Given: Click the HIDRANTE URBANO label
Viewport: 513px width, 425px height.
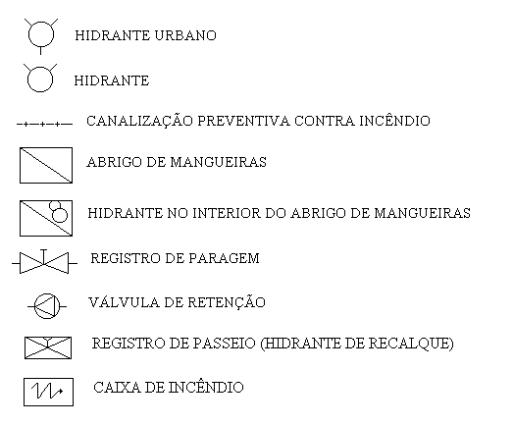Looking at the screenshot, I should click(x=145, y=35).
